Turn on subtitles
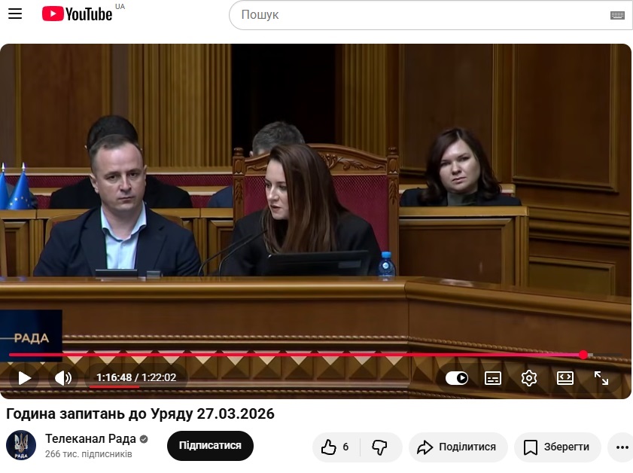Image resolution: width=633 pixels, height=473 pixels. (x=493, y=378)
